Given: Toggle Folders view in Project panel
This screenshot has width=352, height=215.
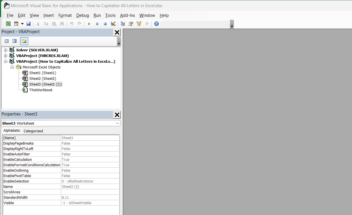Looking at the screenshot, I should pos(24,41).
